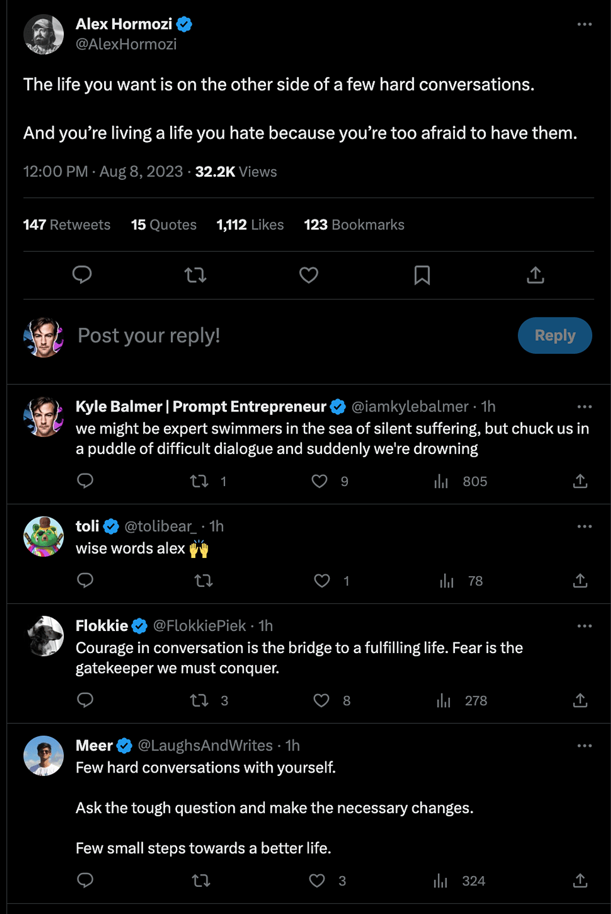
Task: Reply icon under the main tweet
Action: pyautogui.click(x=82, y=275)
